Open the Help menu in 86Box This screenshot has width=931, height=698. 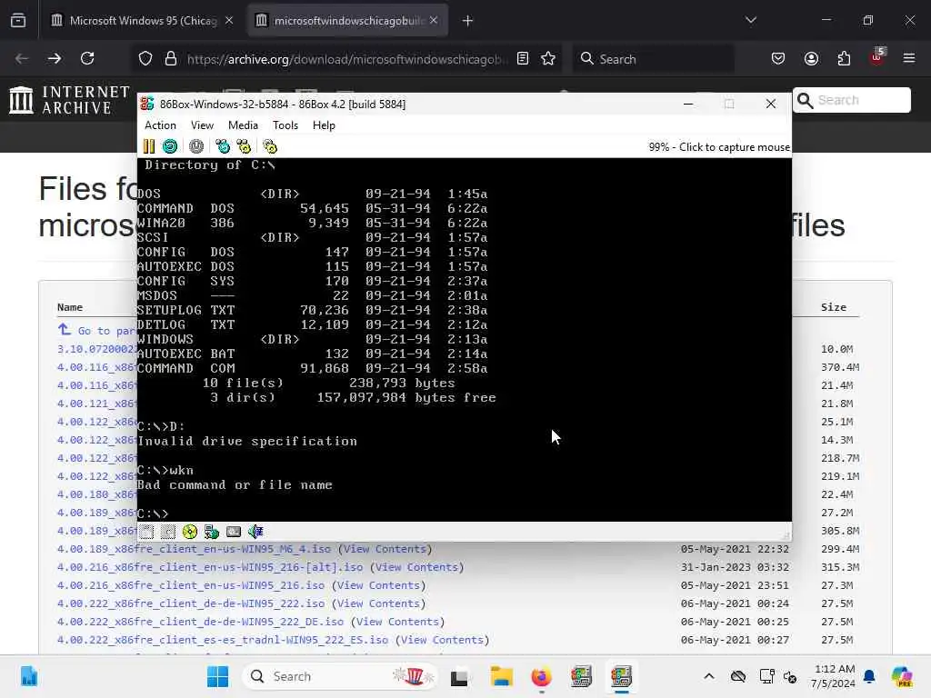tap(324, 125)
